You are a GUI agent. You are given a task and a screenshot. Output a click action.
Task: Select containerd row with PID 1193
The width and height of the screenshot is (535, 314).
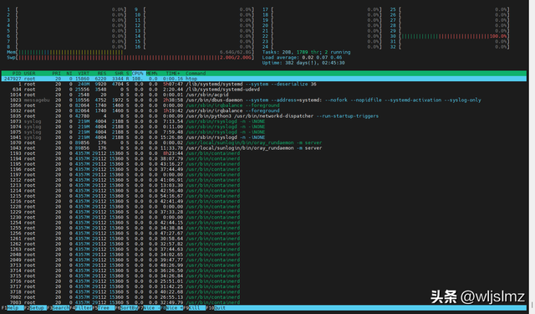[x=264, y=153]
